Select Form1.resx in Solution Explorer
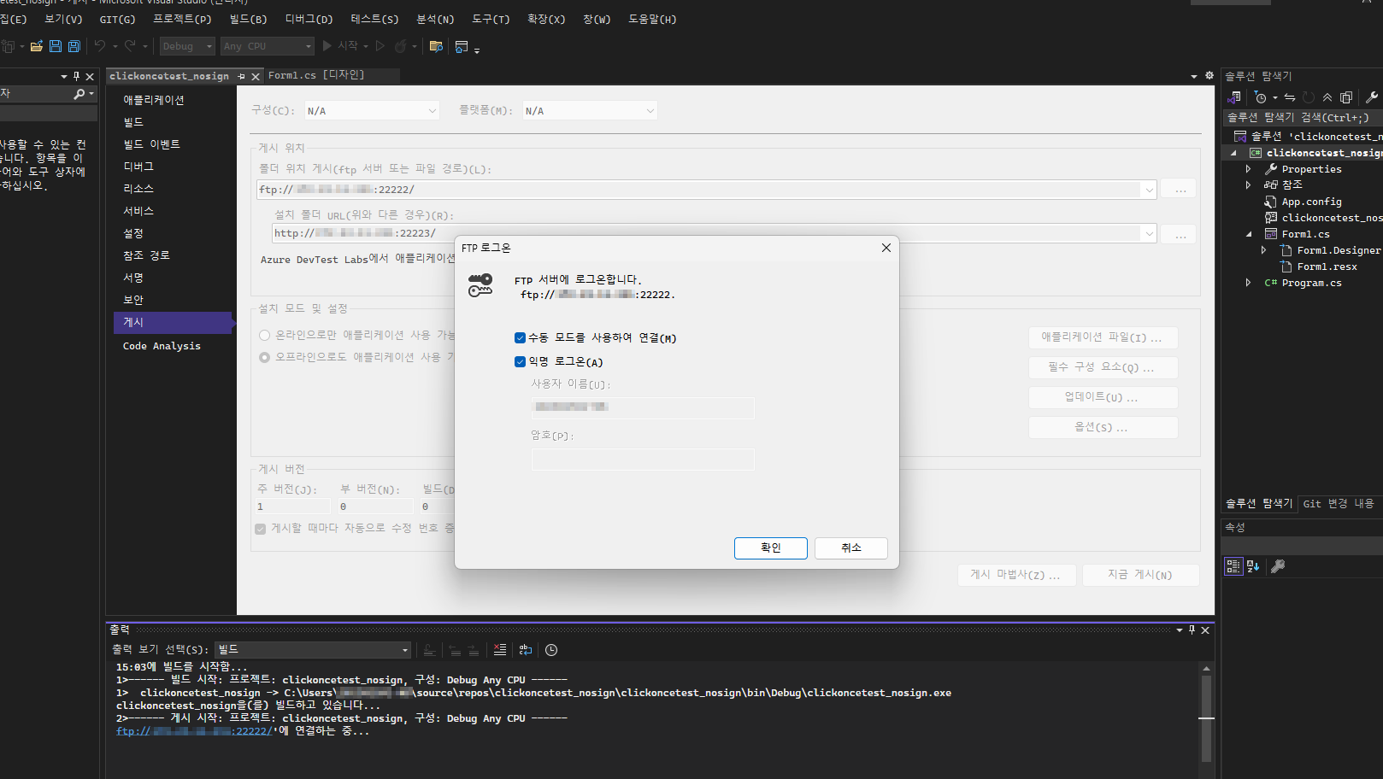 [x=1327, y=266]
